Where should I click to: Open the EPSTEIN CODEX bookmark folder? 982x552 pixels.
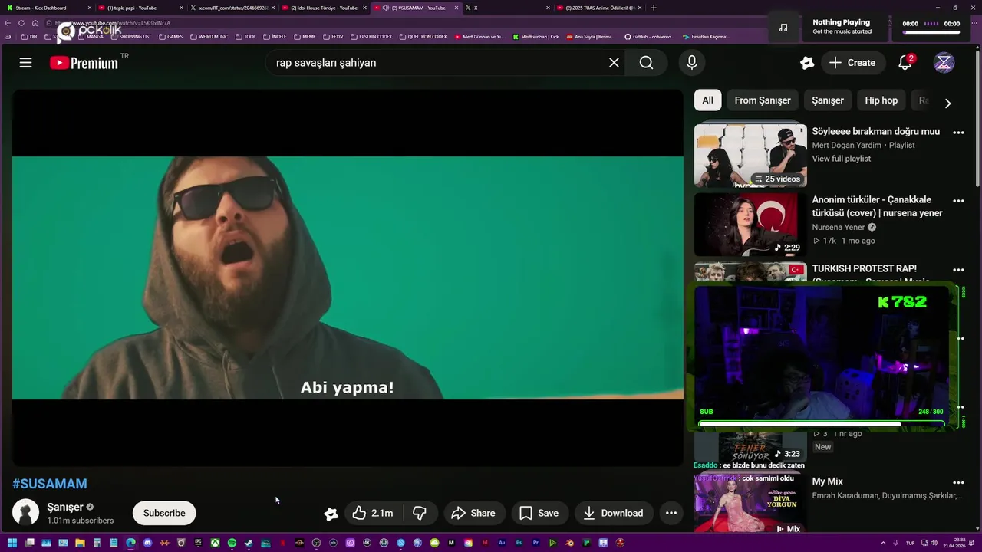371,37
